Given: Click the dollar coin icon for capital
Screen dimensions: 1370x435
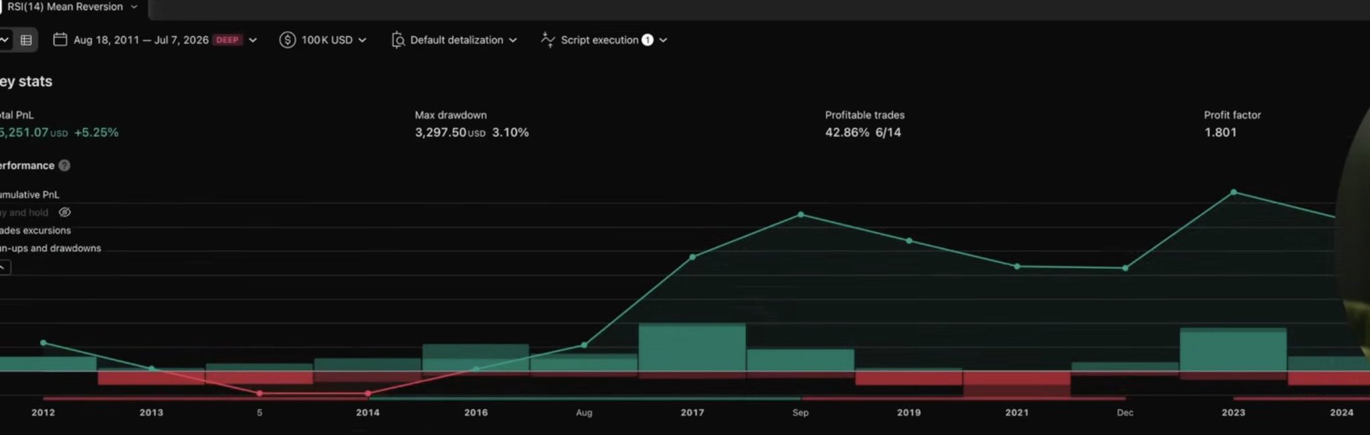Looking at the screenshot, I should click(x=288, y=40).
